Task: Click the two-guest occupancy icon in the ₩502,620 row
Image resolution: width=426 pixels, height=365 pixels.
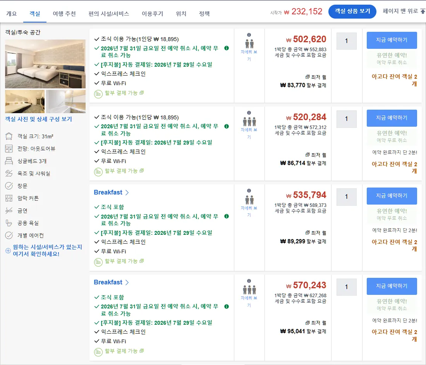Action: [249, 44]
